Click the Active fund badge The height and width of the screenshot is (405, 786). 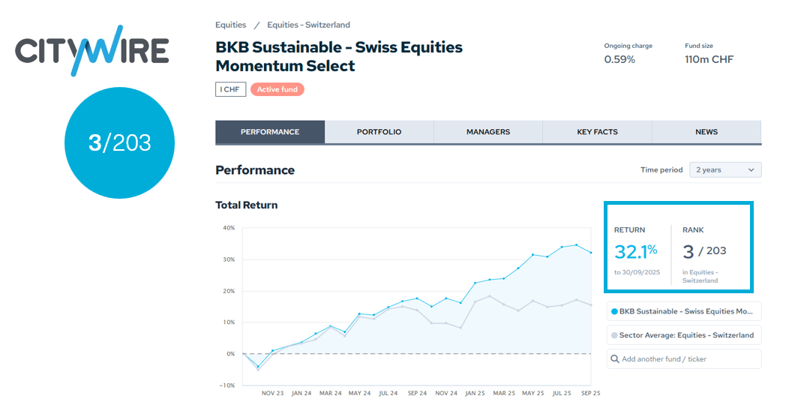point(277,89)
